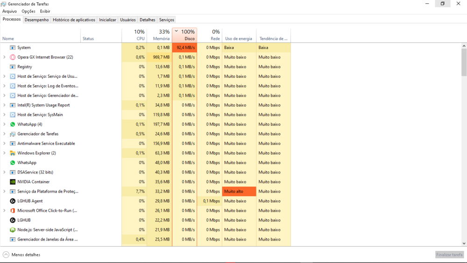Select the LGHUB Agent icon
Screen dimensions: 467x263
coord(13,201)
